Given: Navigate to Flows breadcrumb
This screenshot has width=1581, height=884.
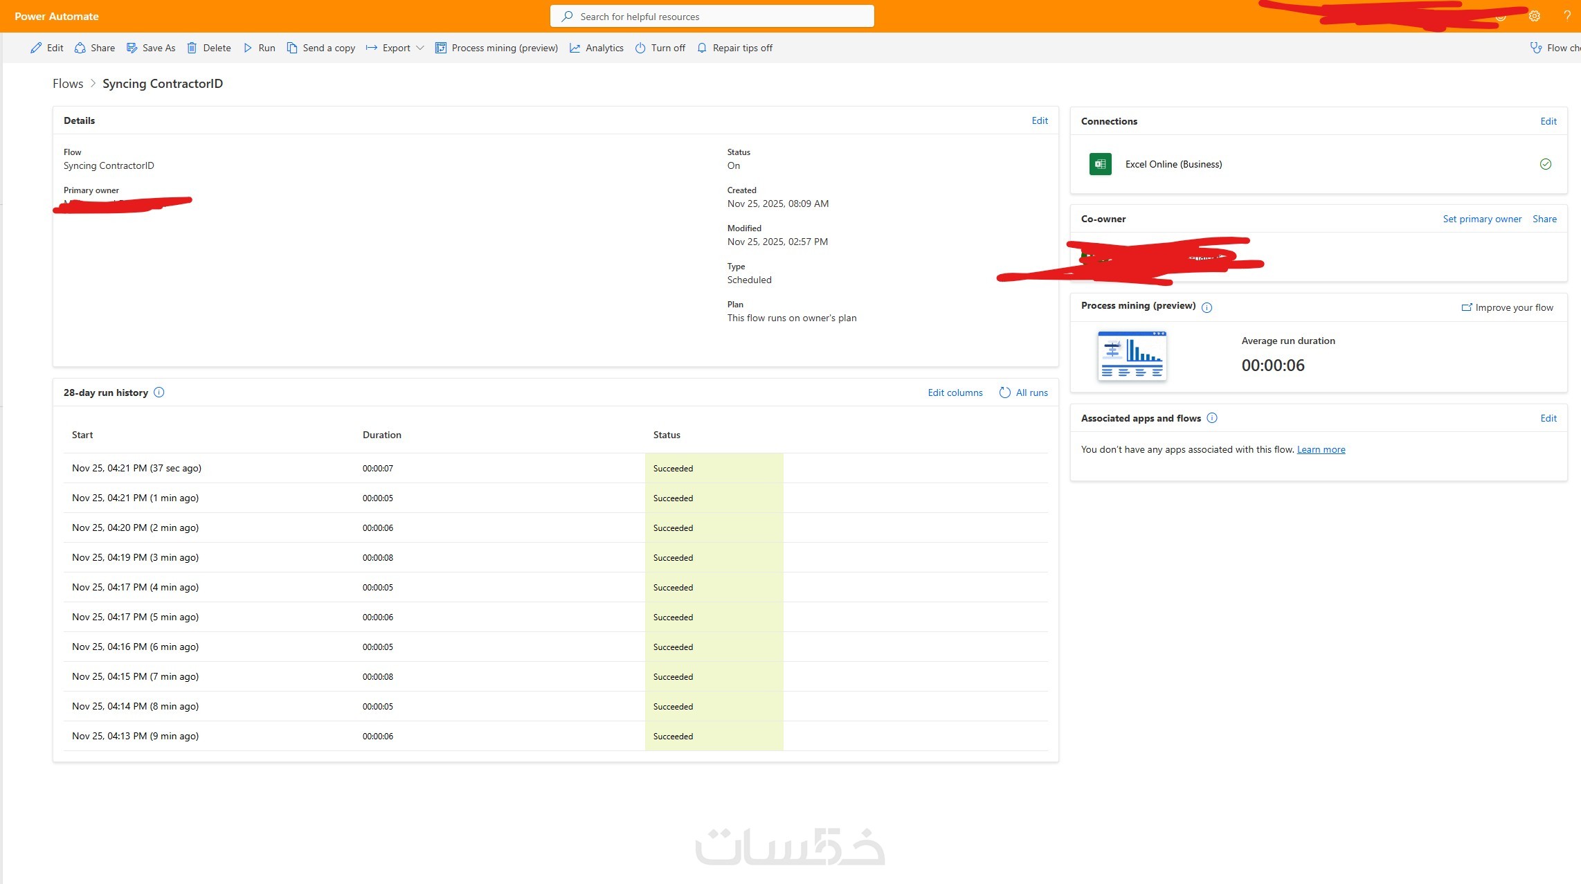Looking at the screenshot, I should pyautogui.click(x=68, y=84).
